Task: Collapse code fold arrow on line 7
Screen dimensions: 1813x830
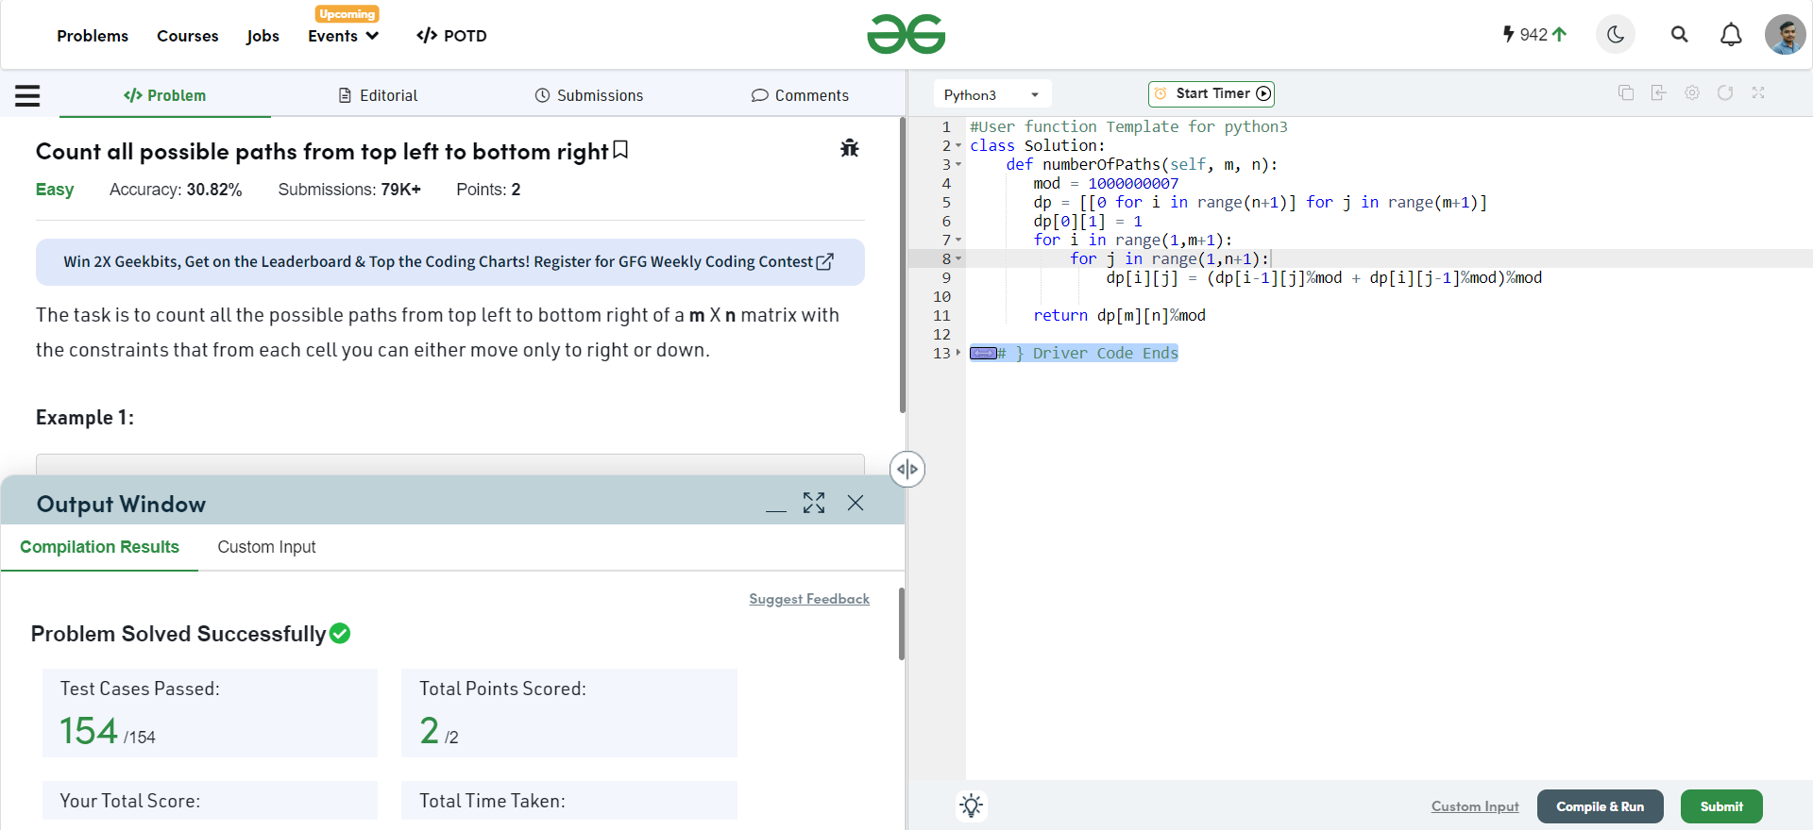Action: 958,241
